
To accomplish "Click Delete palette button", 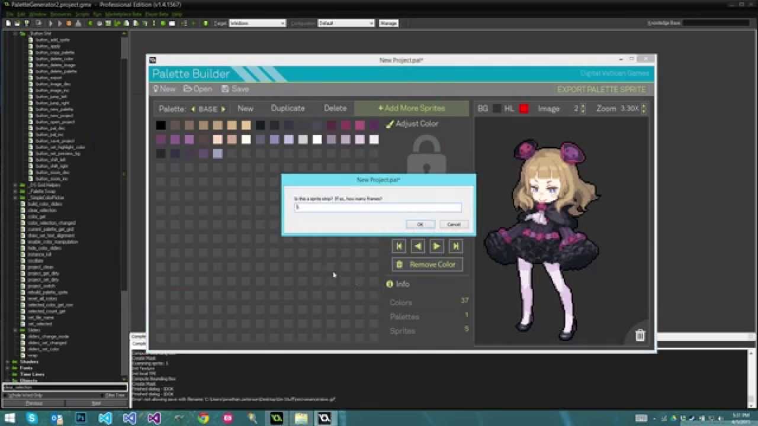I will pos(335,108).
